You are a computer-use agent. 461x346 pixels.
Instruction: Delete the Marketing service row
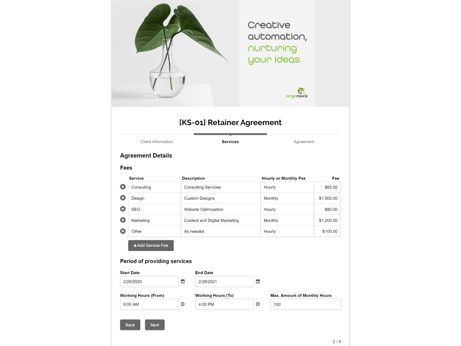point(123,220)
